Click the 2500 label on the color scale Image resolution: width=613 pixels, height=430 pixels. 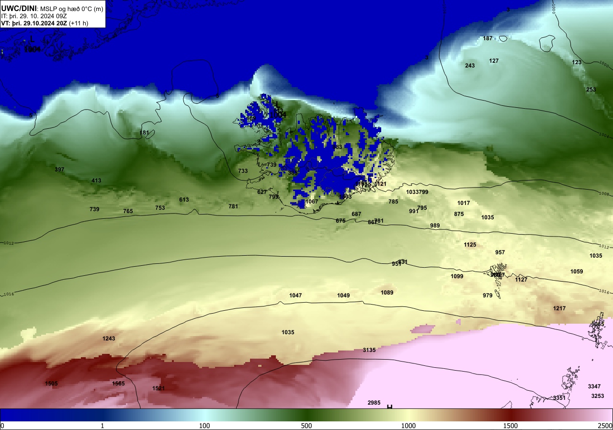(x=605, y=426)
